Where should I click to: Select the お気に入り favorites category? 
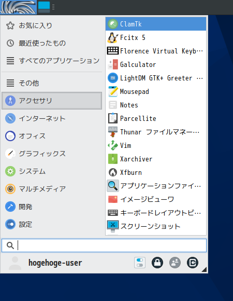(x=52, y=25)
